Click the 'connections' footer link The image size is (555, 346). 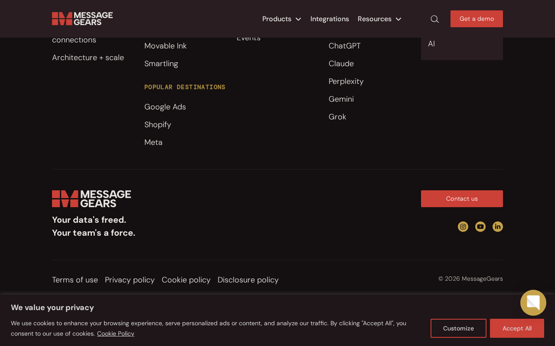point(74,40)
